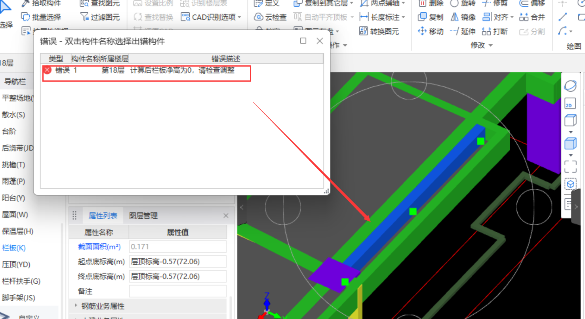Viewport: 585px width, 319px height.
Task: Click the 错误描述 column header
Action: [226, 59]
